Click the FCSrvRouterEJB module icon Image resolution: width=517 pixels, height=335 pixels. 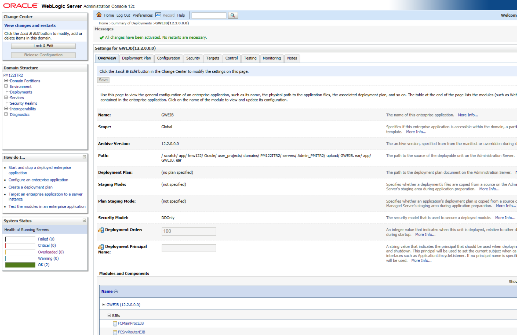click(x=115, y=332)
